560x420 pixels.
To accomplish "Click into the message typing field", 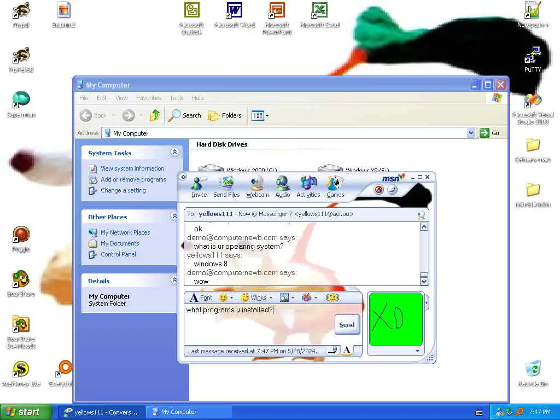I will click(x=259, y=324).
